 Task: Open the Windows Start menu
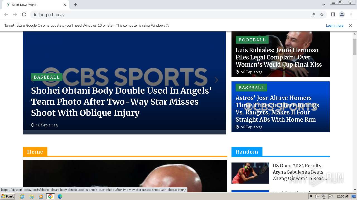click(x=8, y=196)
